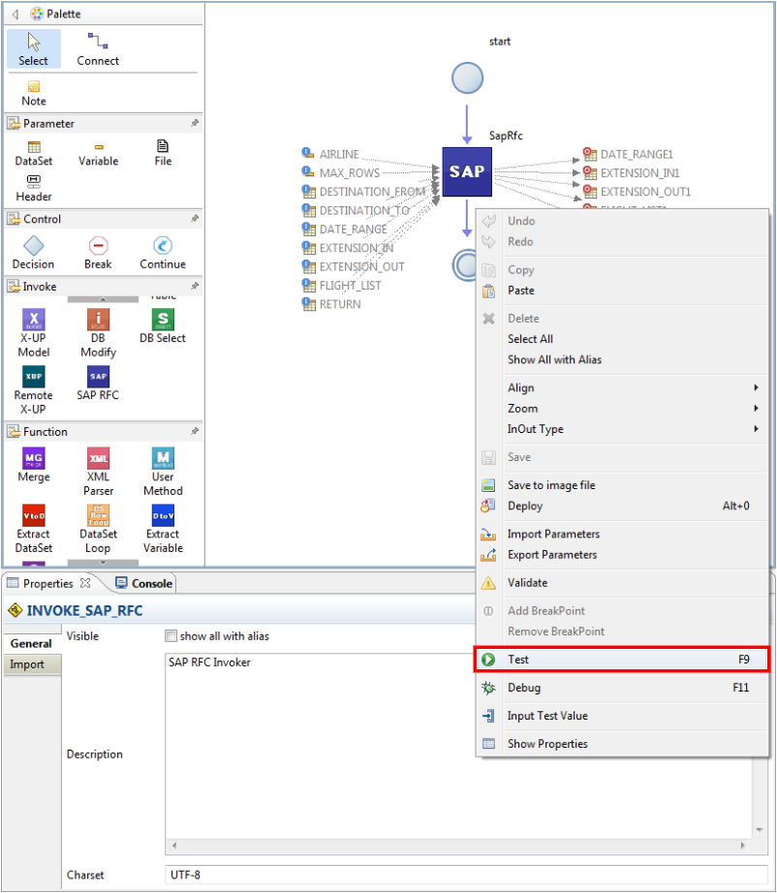
Task: Choose Import Parameters menu entry
Action: 622,535
